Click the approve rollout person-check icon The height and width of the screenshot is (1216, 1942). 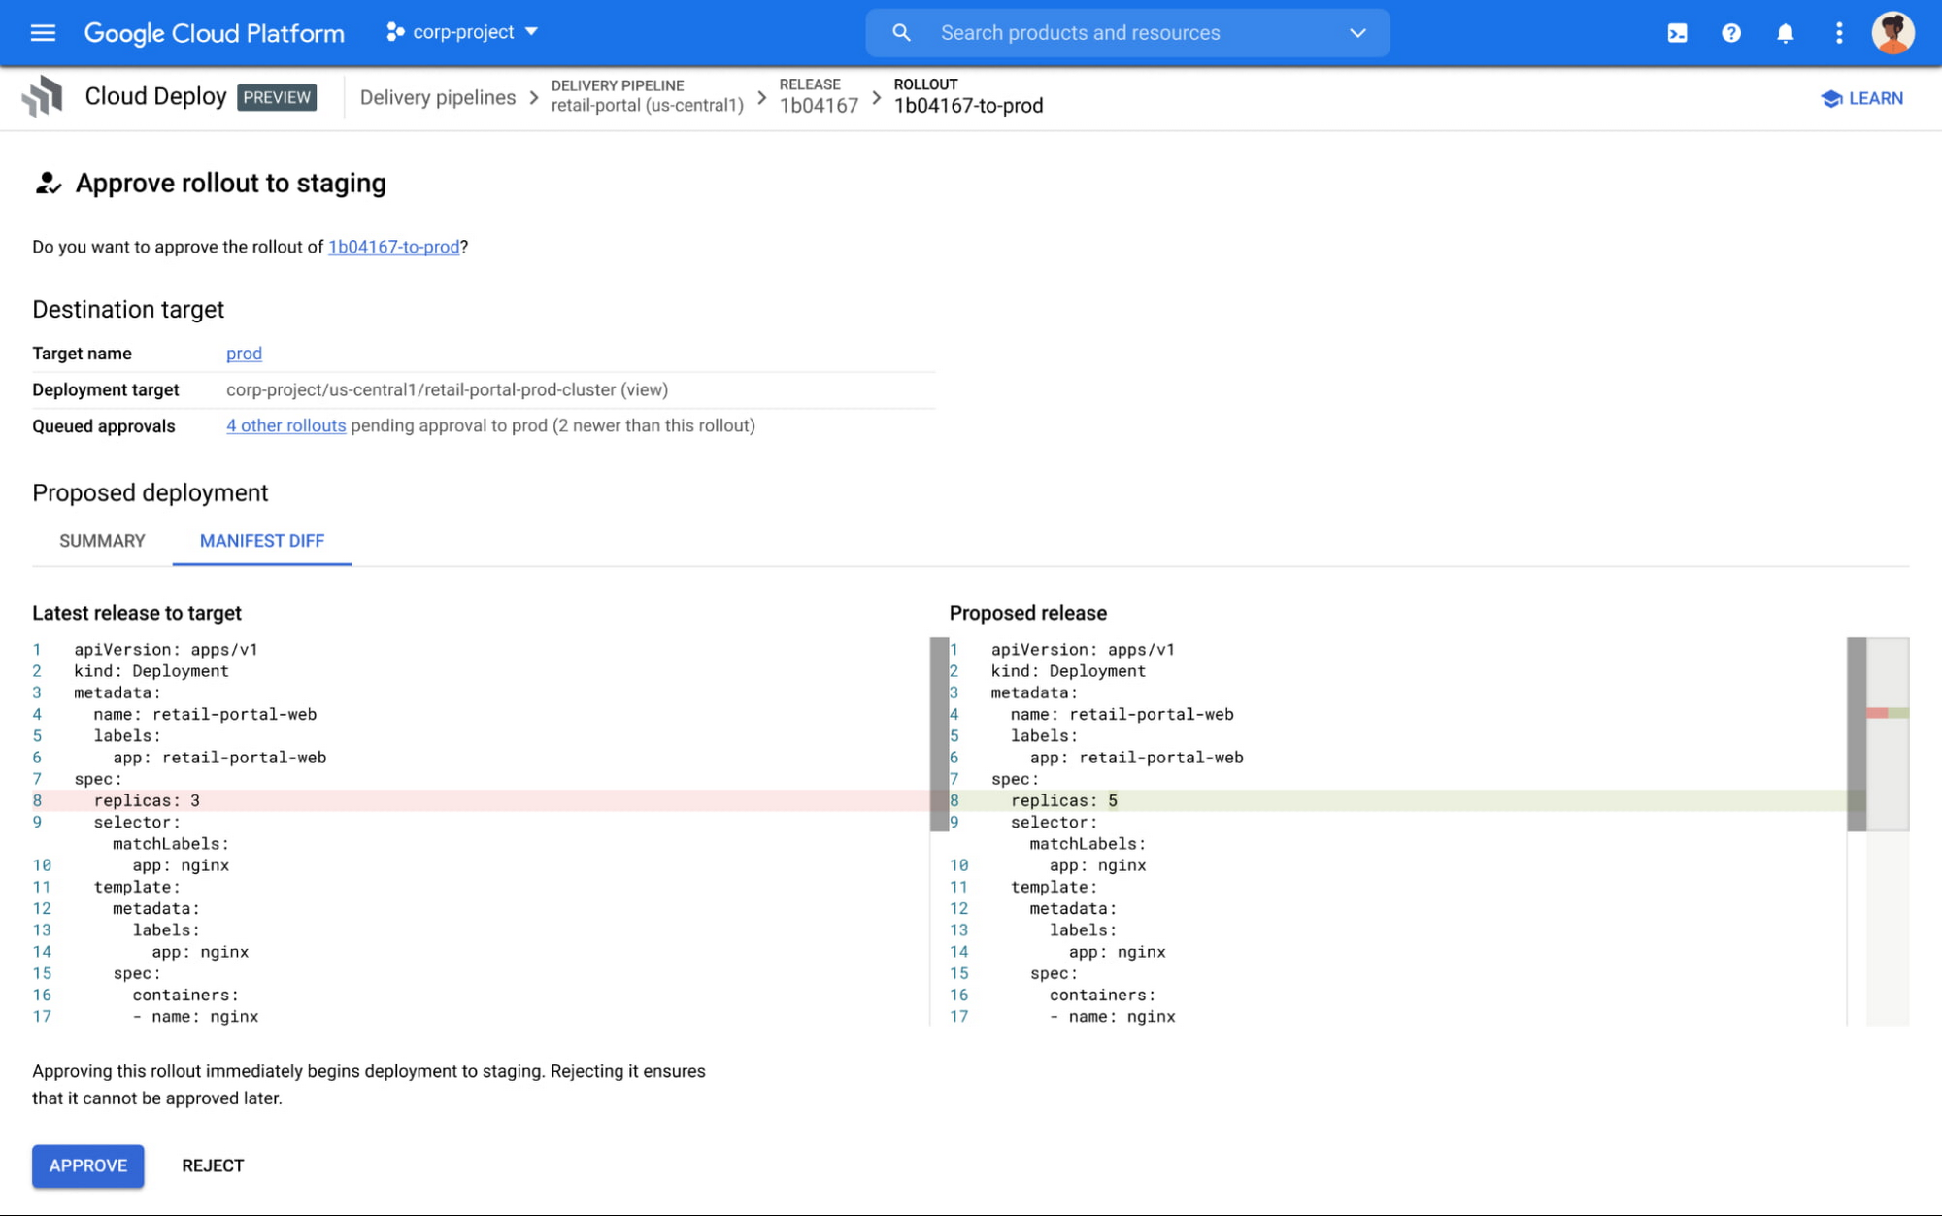(x=48, y=184)
